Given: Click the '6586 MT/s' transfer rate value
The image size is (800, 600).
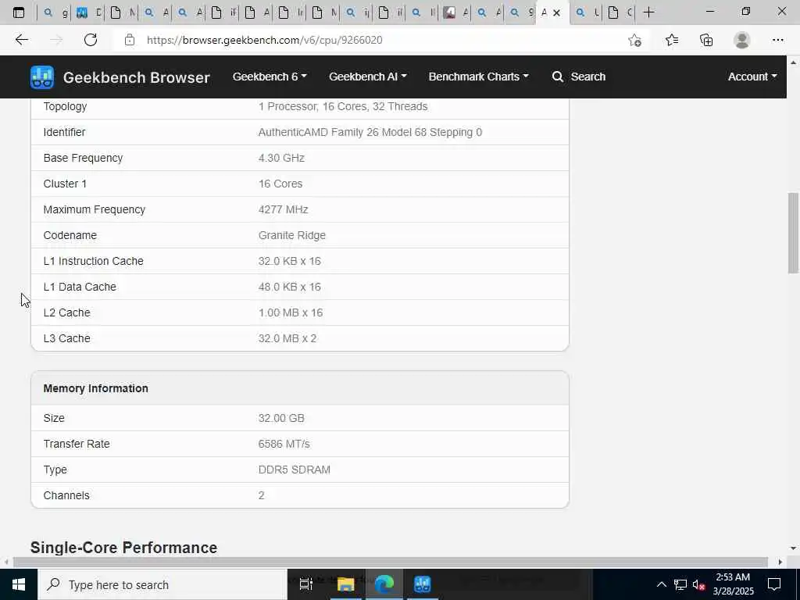Looking at the screenshot, I should (x=284, y=444).
